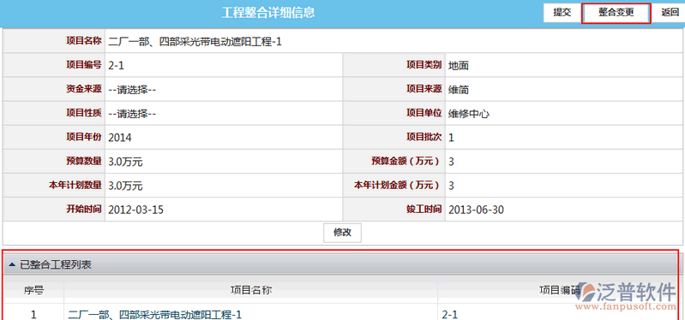Click the 项目编号 value 2-1
Image resolution: width=685 pixels, height=320 pixels.
pos(116,66)
